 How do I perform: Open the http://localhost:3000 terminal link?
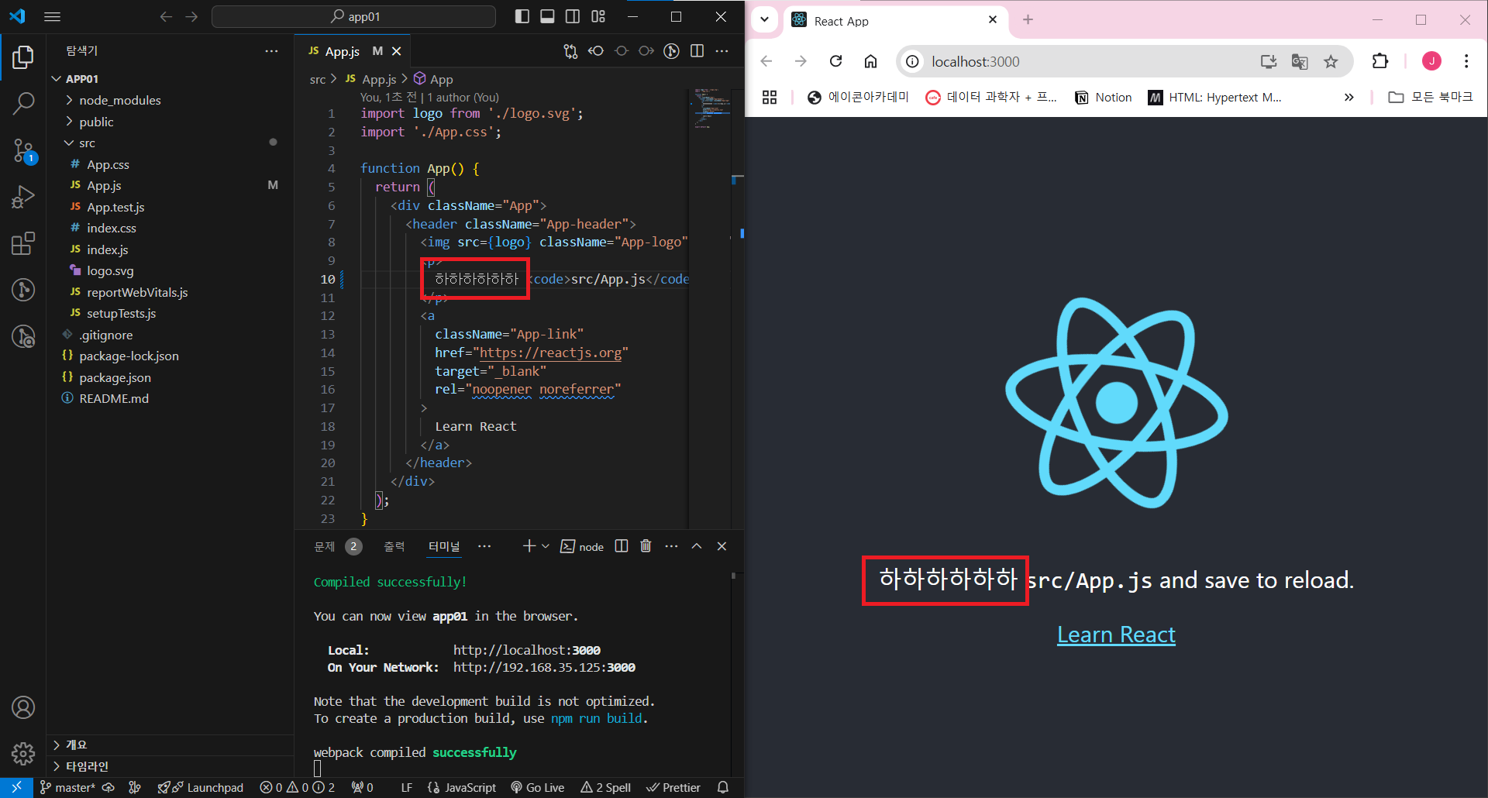point(527,650)
